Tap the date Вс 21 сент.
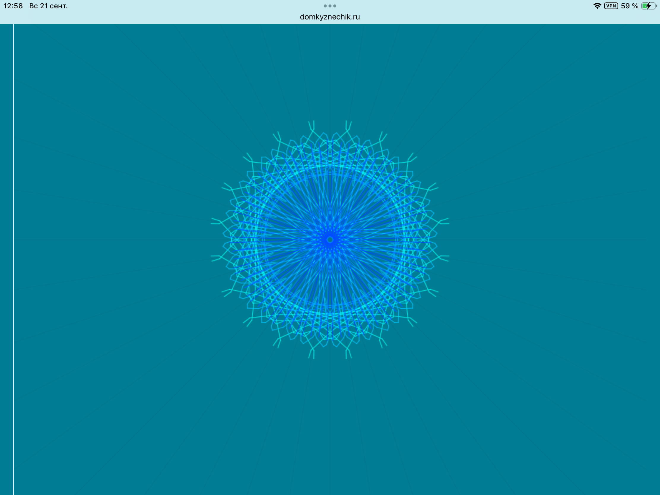Viewport: 660px width, 495px height. pyautogui.click(x=48, y=6)
